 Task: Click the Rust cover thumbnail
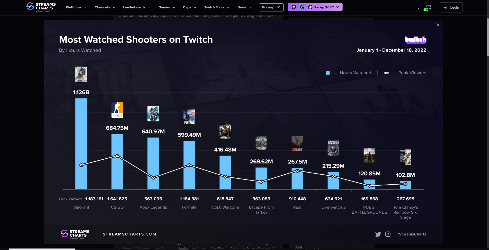[297, 144]
